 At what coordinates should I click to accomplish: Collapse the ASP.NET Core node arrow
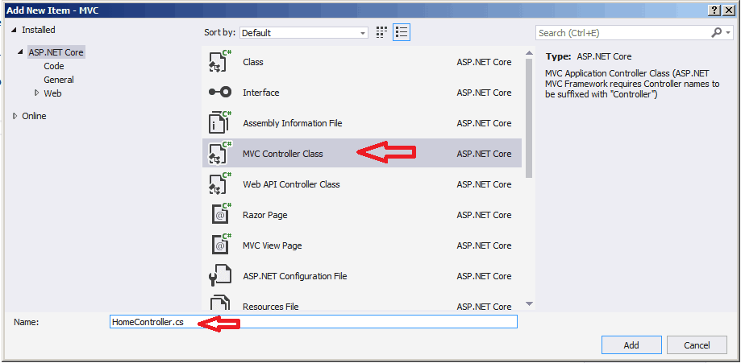coord(20,52)
